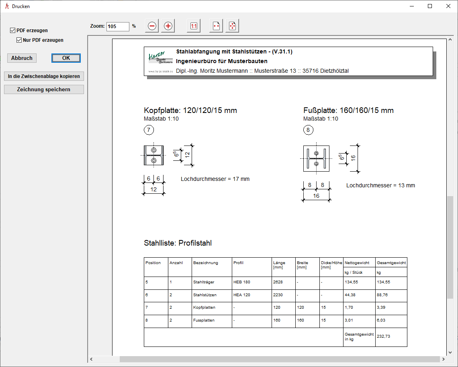Viewport: 458px width, 367px height.
Task: Click horizontal scrollbar right arrow
Action: [x=444, y=359]
